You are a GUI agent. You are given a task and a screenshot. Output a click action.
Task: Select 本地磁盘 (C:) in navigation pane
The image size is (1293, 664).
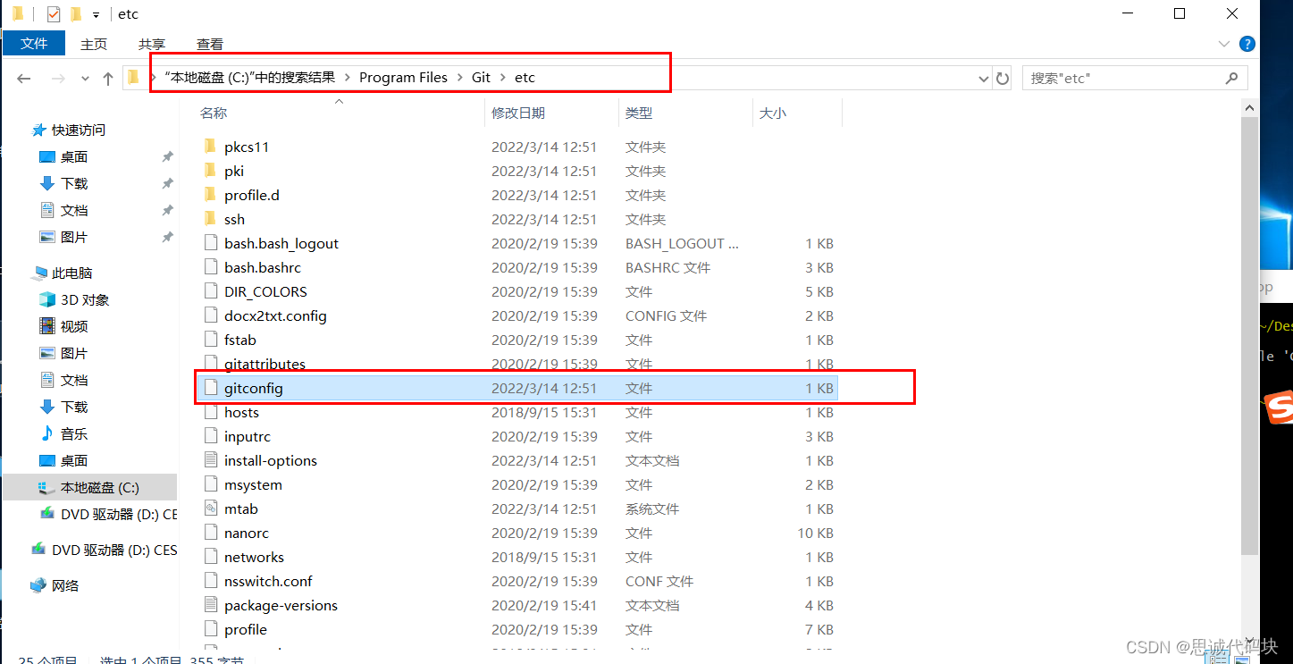coord(88,487)
